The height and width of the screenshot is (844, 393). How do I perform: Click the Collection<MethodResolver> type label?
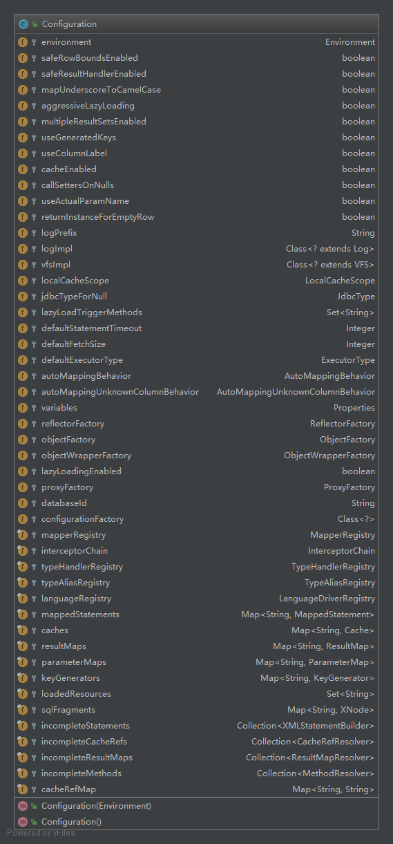coord(316,773)
